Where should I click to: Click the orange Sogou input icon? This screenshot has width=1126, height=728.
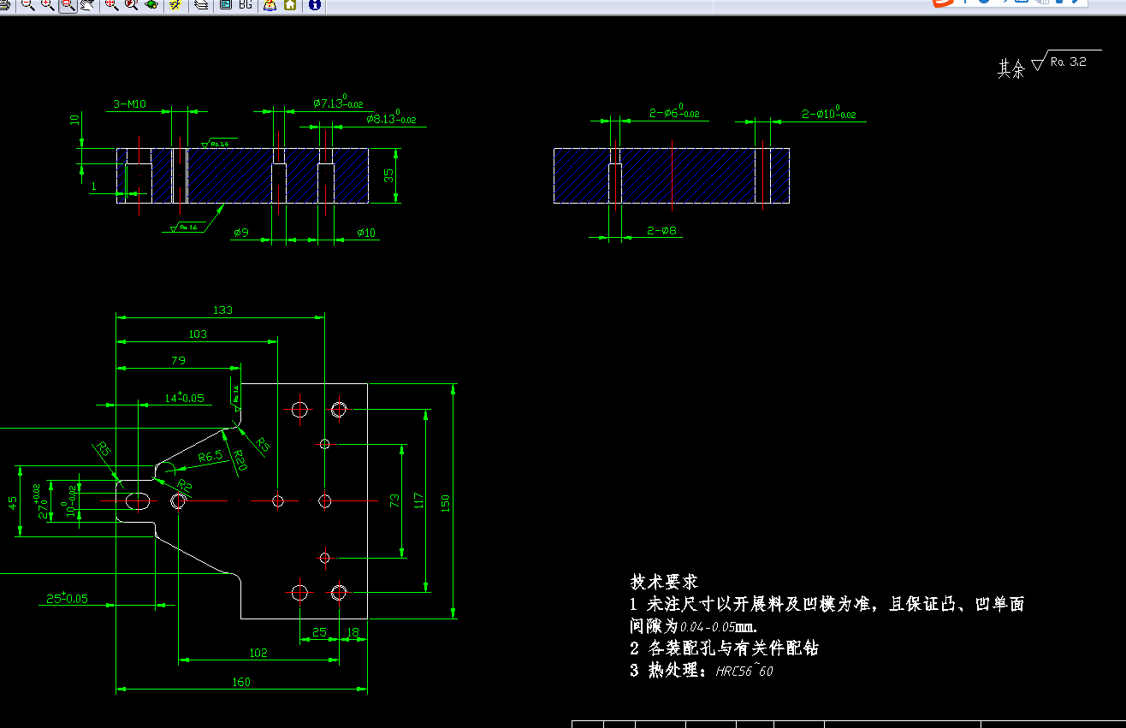point(944,3)
